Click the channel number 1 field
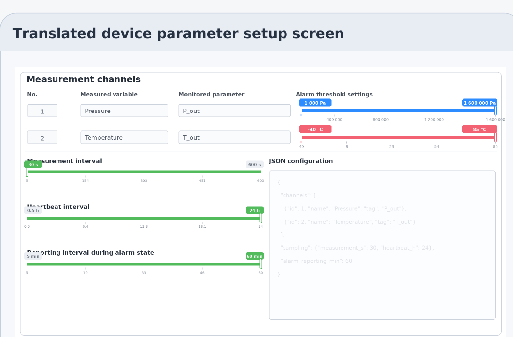The width and height of the screenshot is (513, 337). pos(42,110)
